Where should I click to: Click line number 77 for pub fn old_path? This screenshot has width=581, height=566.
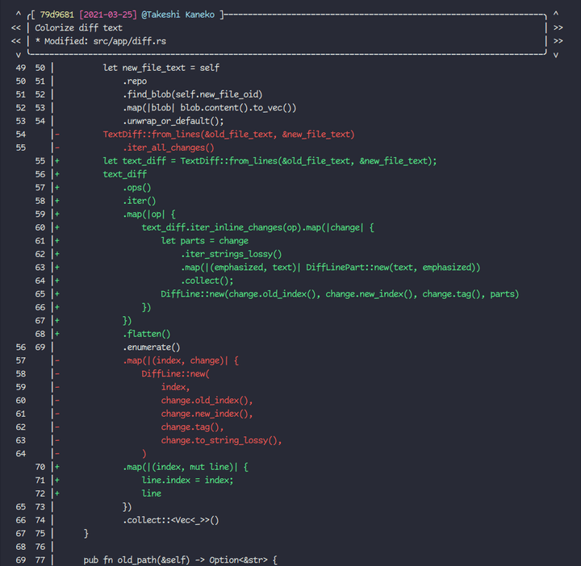[x=40, y=560]
